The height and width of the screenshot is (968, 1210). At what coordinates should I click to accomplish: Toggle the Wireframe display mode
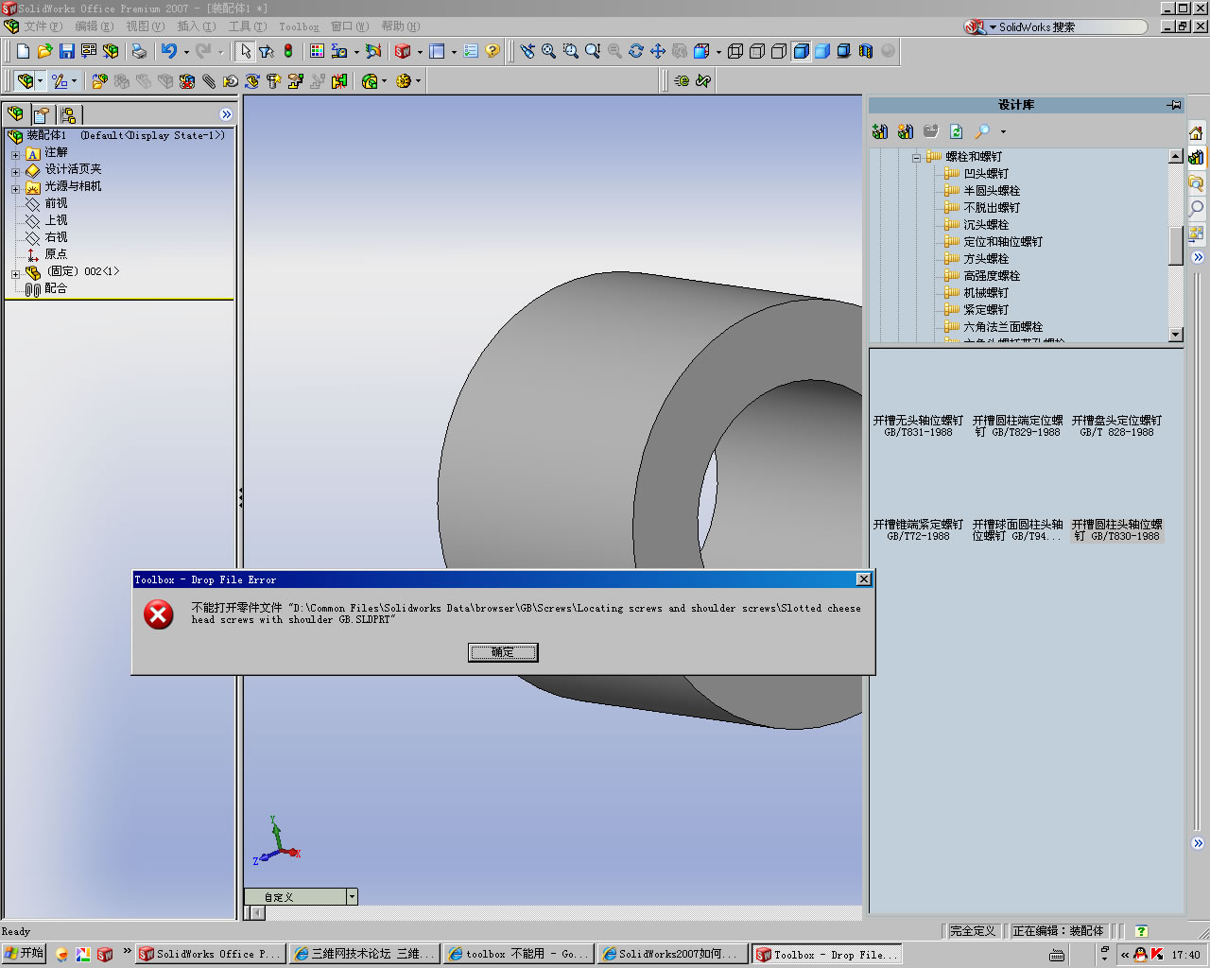735,51
